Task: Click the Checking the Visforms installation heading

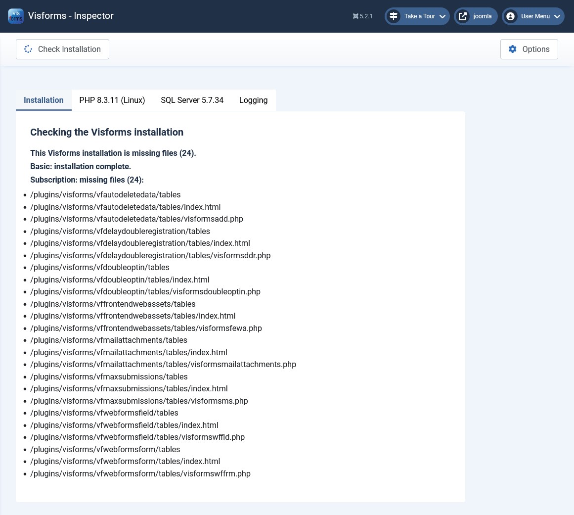Action: pos(107,132)
